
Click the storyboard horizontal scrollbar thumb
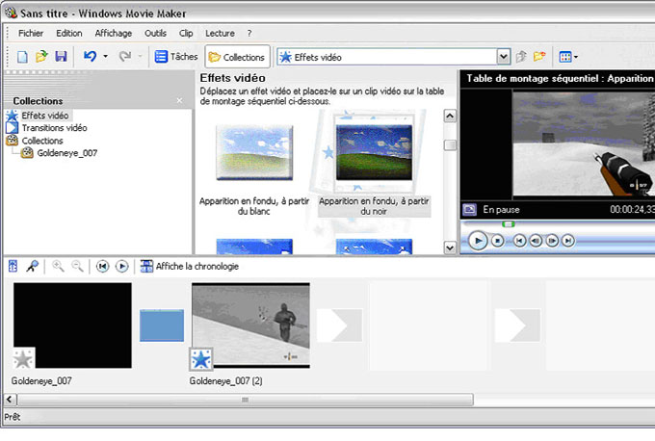pos(245,400)
